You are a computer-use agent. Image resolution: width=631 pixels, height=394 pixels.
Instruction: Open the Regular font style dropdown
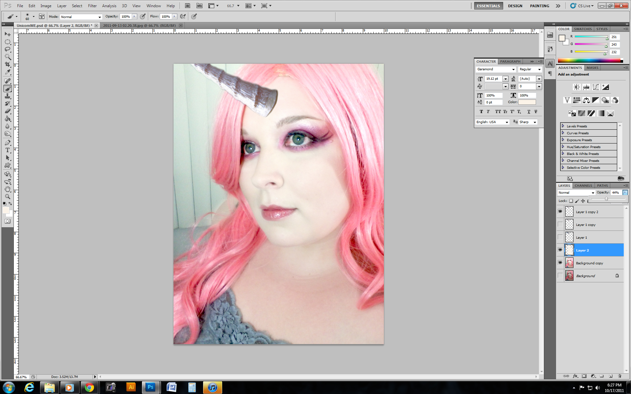coord(530,69)
